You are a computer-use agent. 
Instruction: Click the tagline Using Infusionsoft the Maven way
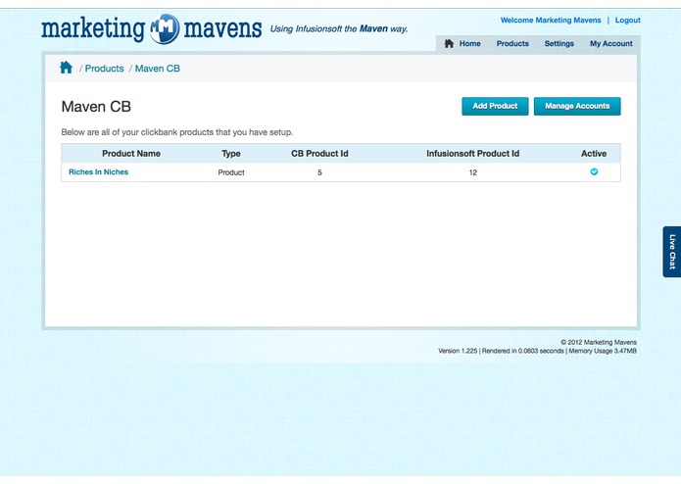(x=339, y=28)
